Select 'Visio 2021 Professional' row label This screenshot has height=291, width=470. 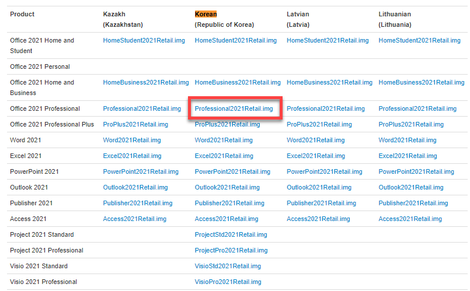(43, 282)
